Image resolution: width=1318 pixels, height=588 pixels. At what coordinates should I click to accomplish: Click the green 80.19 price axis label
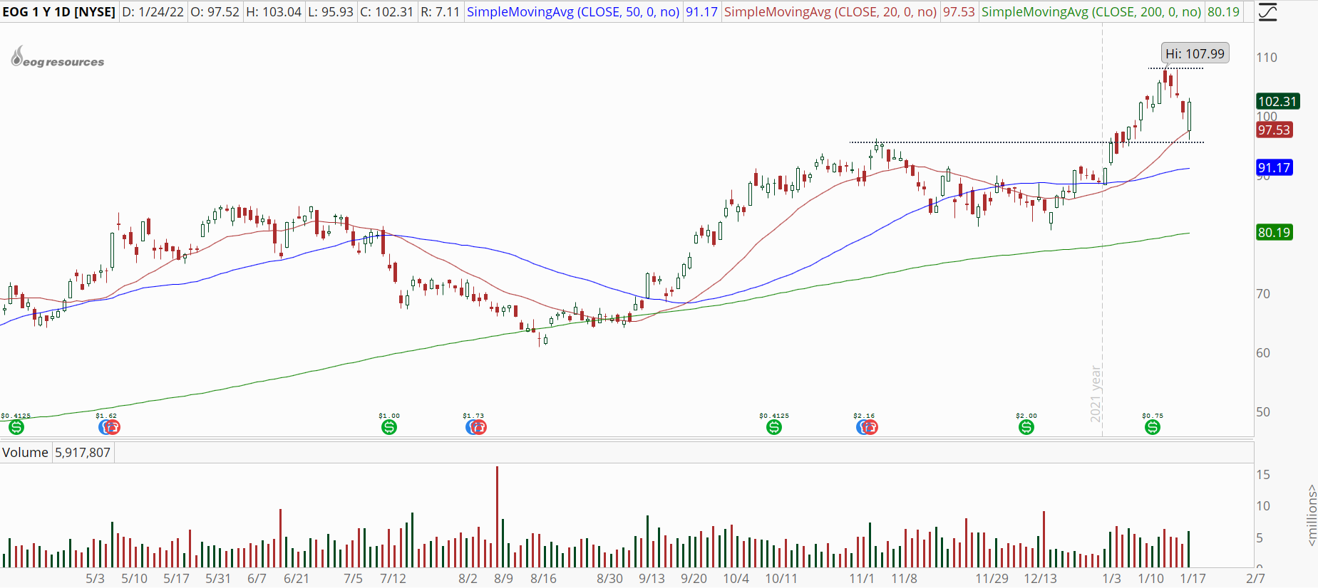point(1274,232)
